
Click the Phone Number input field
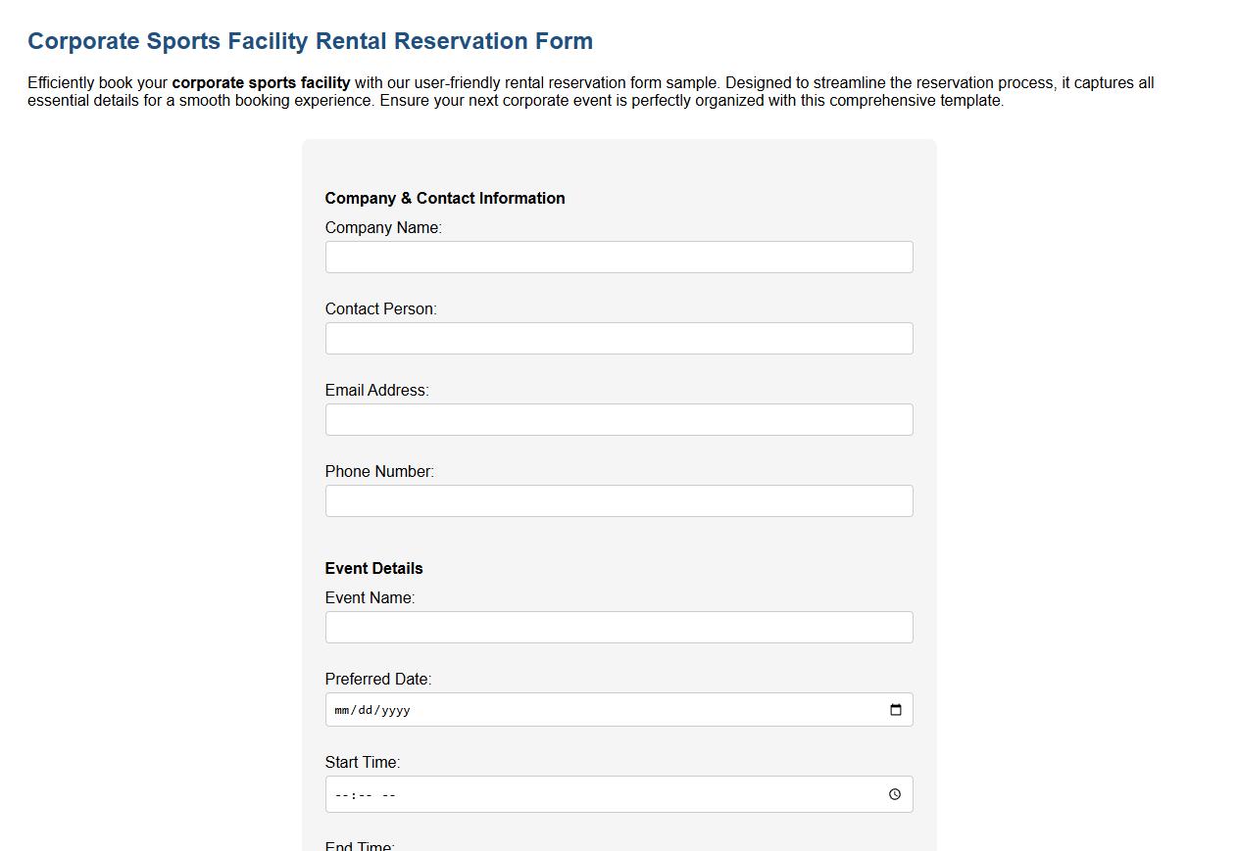[619, 500]
